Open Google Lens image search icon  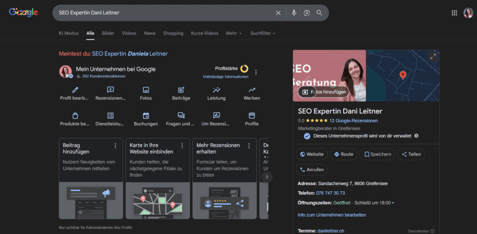(x=307, y=13)
